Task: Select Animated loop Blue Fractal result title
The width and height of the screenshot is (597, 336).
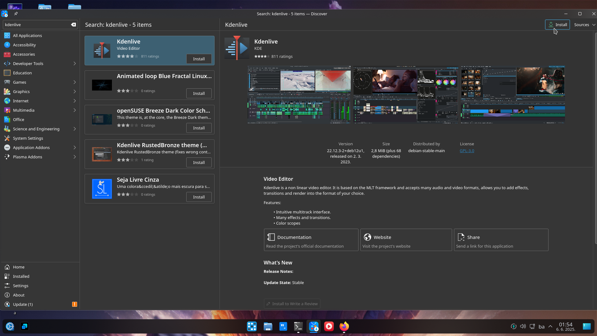Action: (x=164, y=76)
